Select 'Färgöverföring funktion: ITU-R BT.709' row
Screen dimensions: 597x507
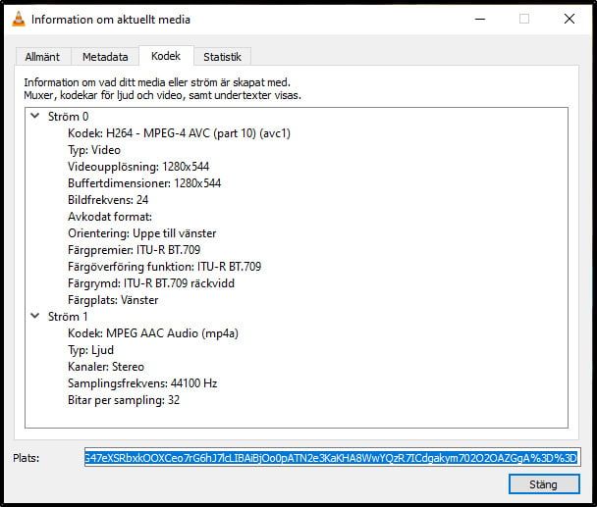tap(165, 267)
